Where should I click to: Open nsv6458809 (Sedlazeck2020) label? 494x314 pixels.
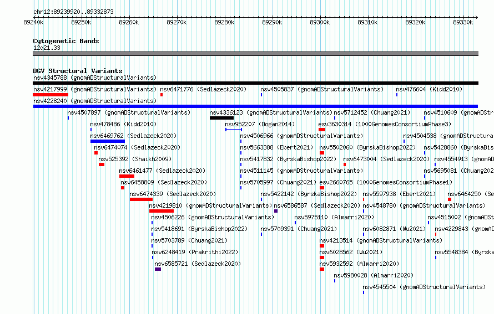[x=164, y=182]
